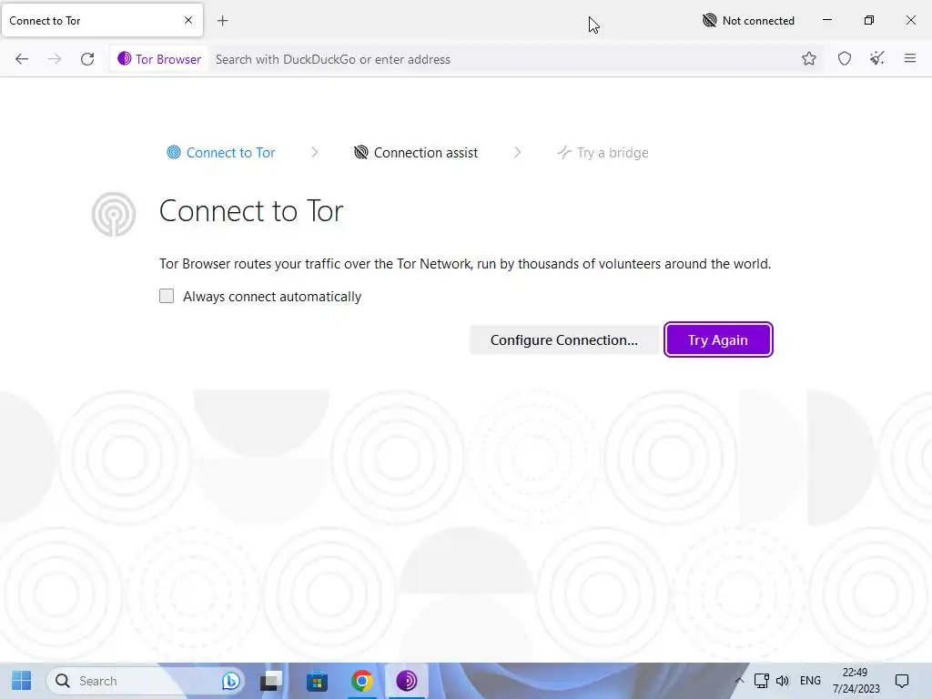Click the New Identity broom icon

pyautogui.click(x=876, y=59)
